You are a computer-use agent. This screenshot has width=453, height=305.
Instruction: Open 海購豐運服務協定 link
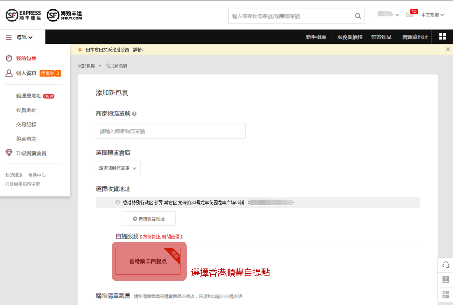coord(23,184)
